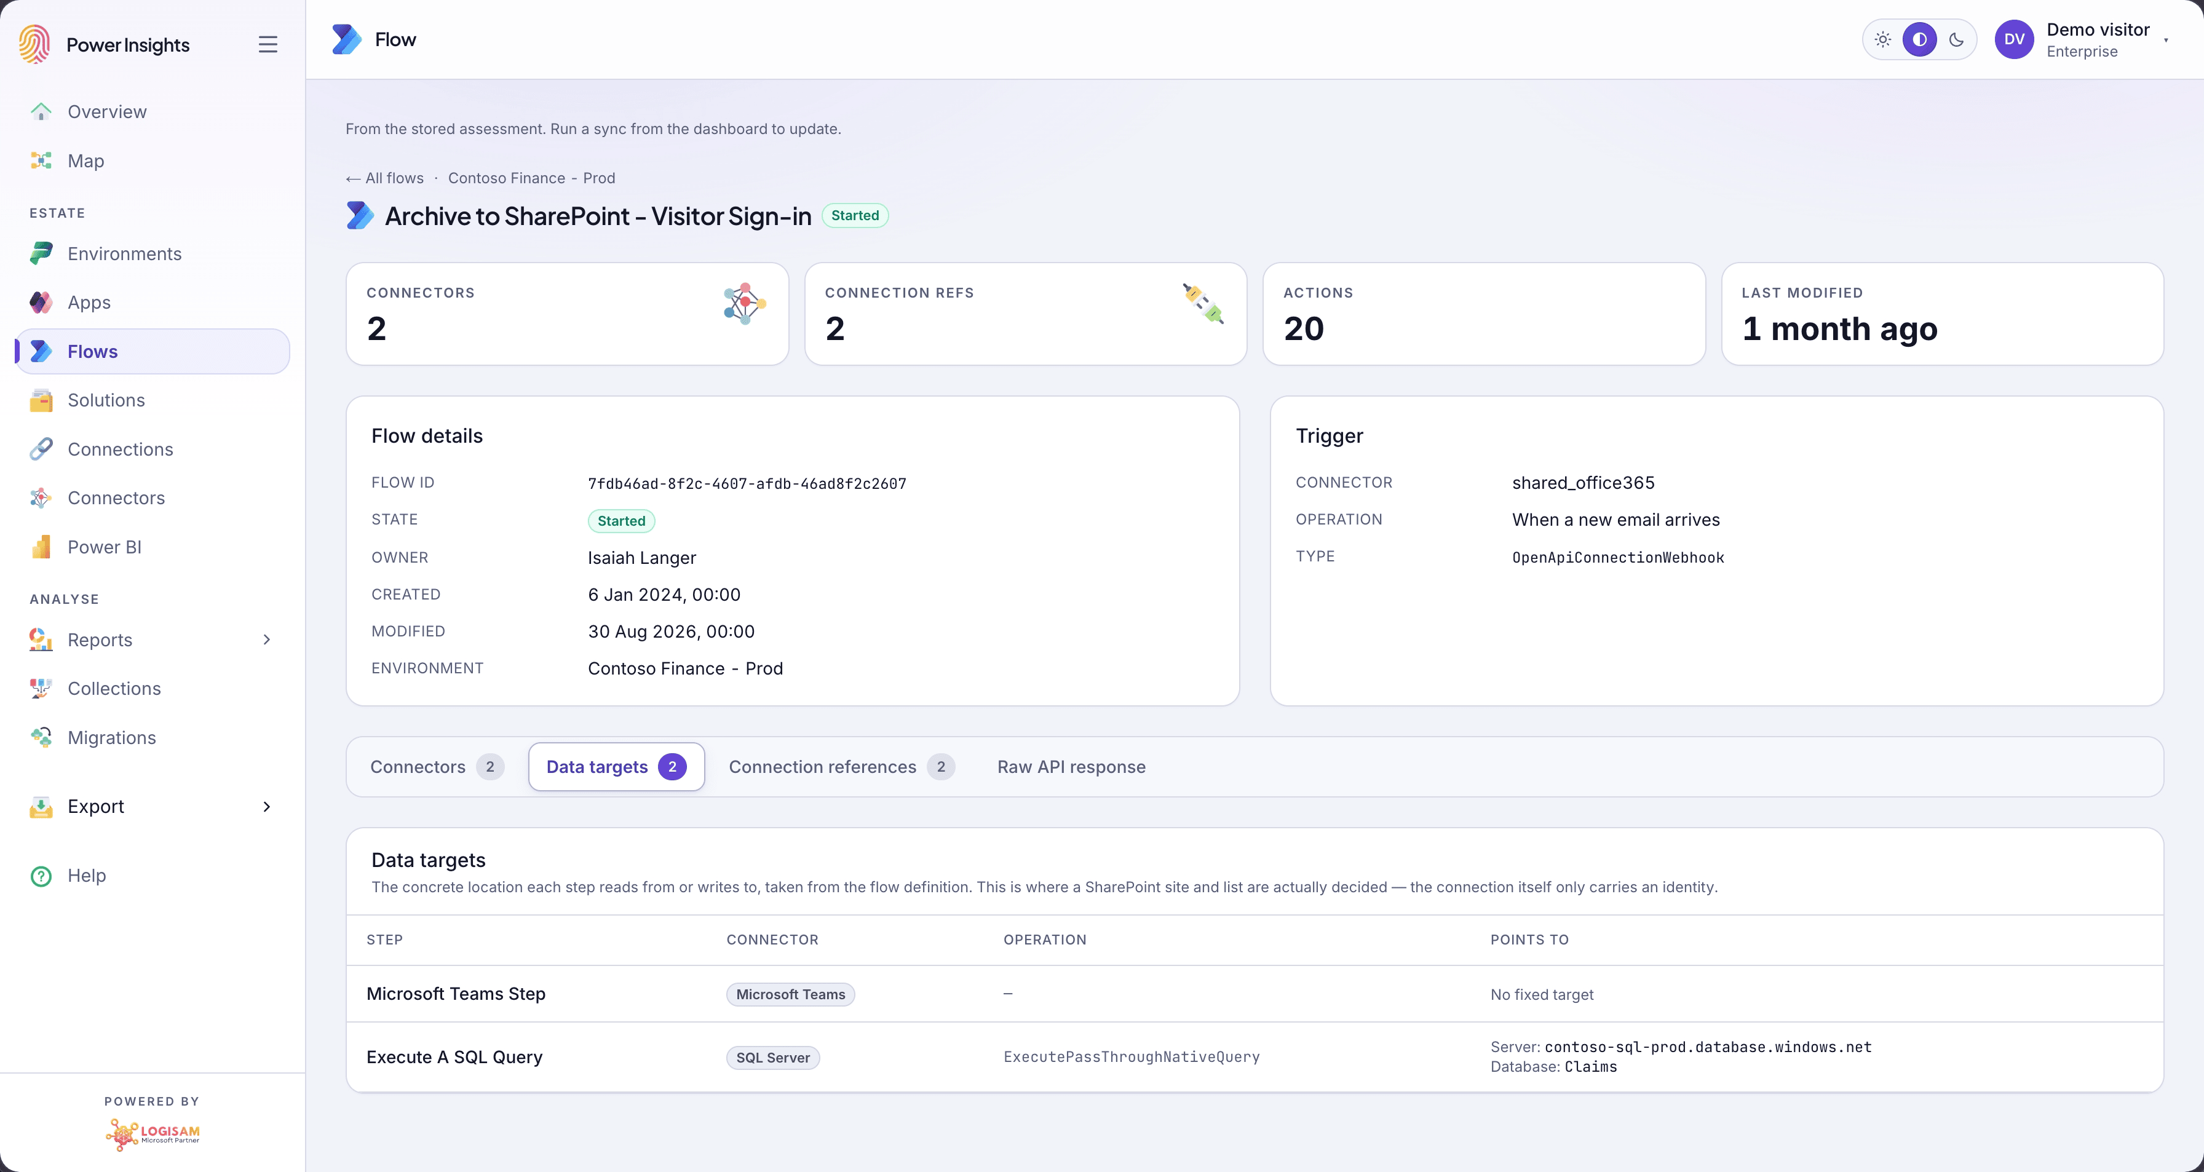The image size is (2204, 1172).
Task: Click the DV user avatar
Action: click(x=2014, y=39)
